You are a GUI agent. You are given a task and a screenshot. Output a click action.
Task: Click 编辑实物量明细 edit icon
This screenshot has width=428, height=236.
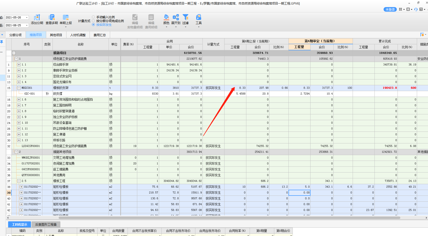pyautogui.click(x=135, y=17)
